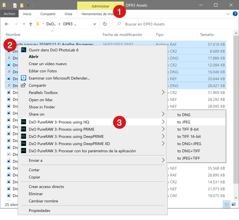Click the properties quick access icon
Screen dimensions: 239x220
pyautogui.click(x=15, y=6)
